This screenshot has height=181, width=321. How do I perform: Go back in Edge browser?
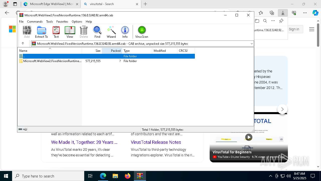tap(7, 13)
